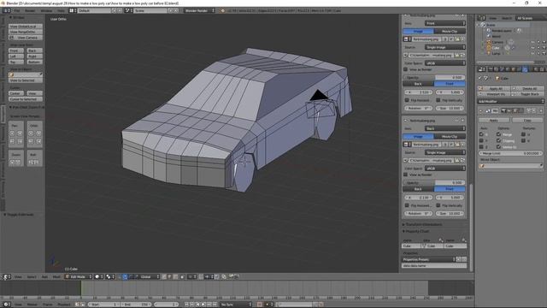Toggle Mirror modifier Y axis checkbox

coord(481,140)
